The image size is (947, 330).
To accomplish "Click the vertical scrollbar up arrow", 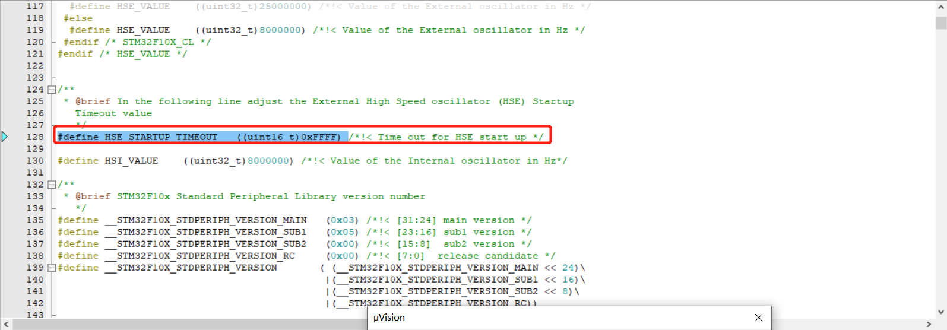I will tap(941, 6).
